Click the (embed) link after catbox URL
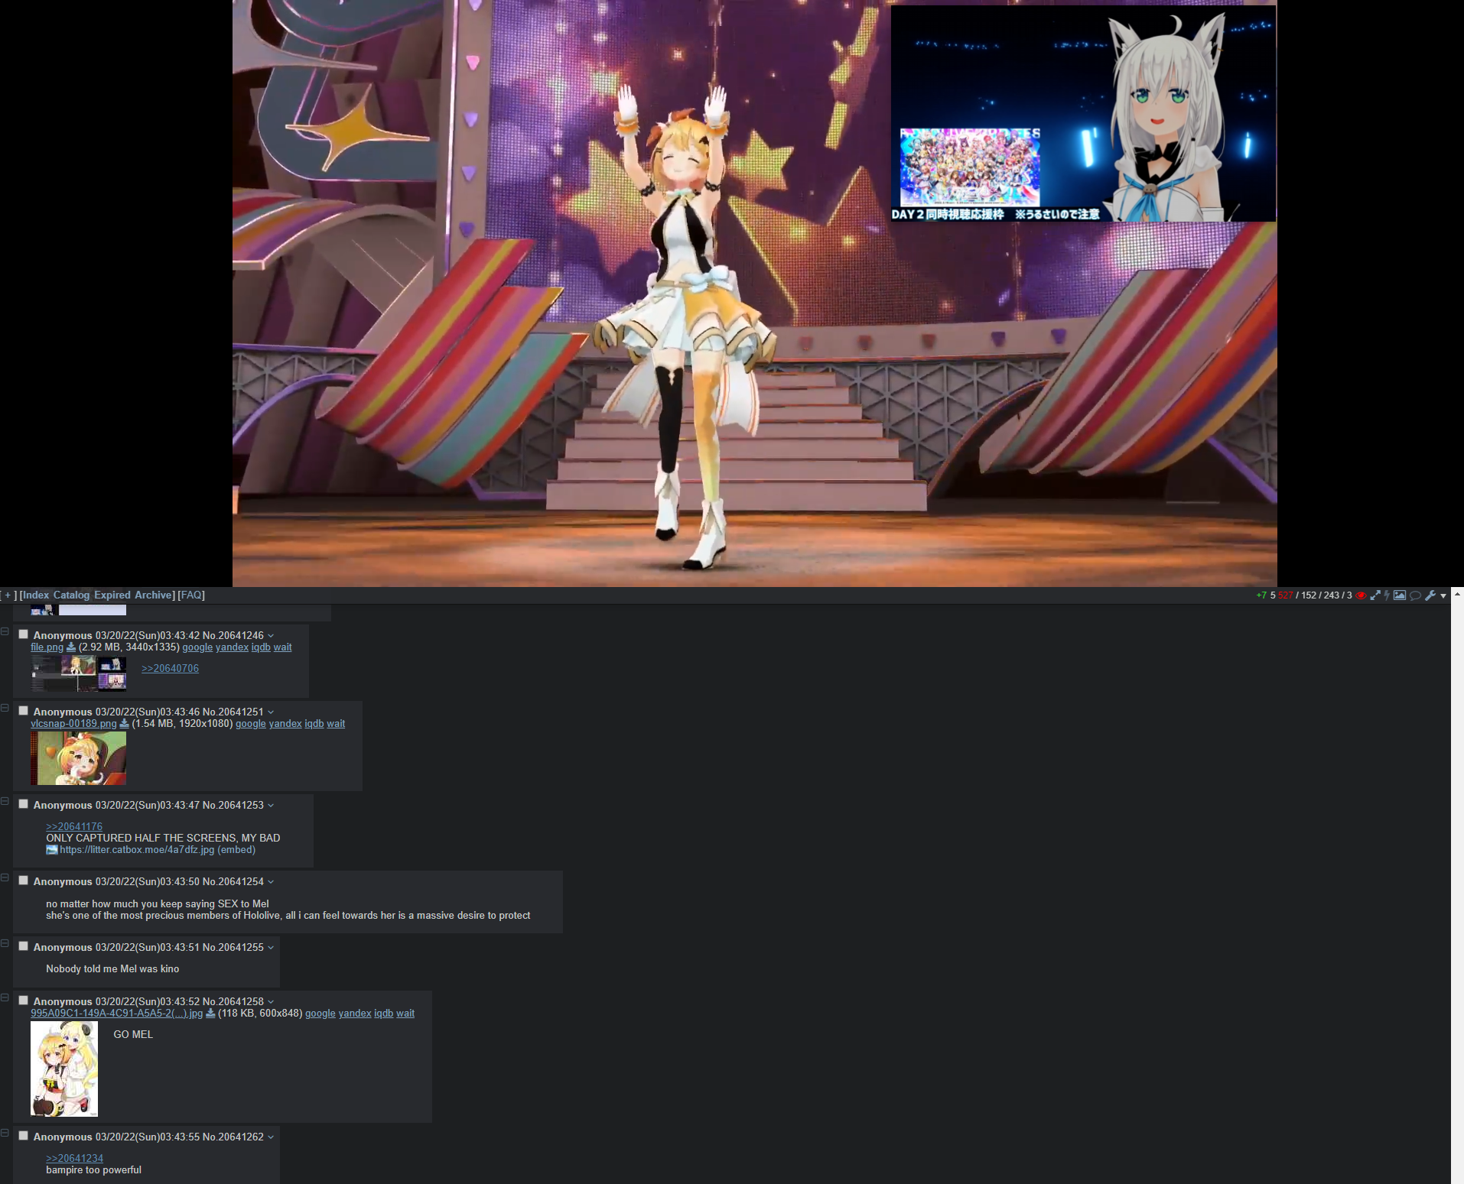This screenshot has width=1464, height=1184. tap(236, 850)
